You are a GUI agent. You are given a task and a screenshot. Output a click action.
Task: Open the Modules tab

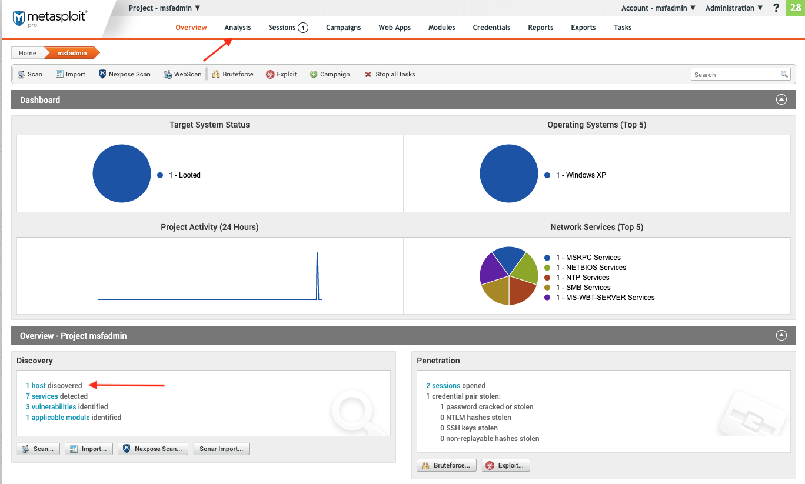442,28
